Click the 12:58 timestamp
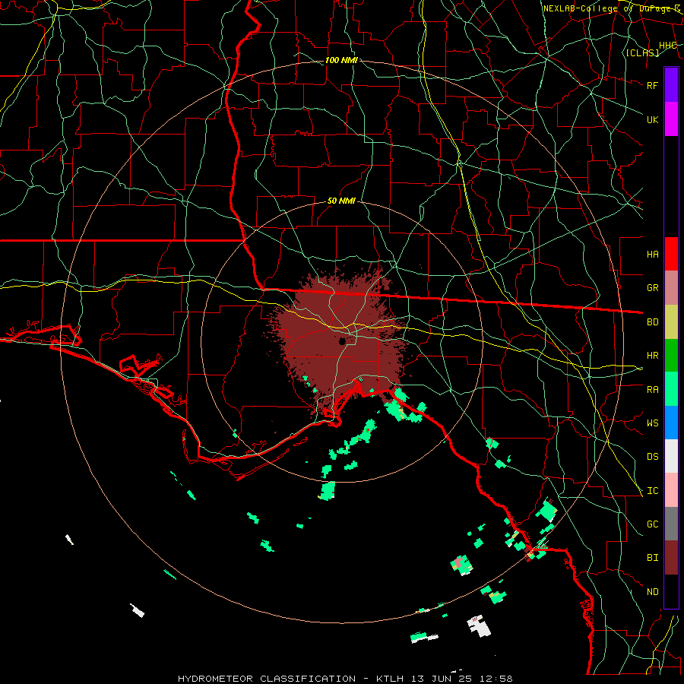684x684 pixels. pyautogui.click(x=498, y=679)
